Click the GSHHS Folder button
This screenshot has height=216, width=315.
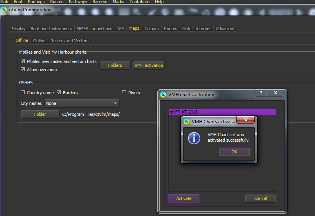pos(40,114)
